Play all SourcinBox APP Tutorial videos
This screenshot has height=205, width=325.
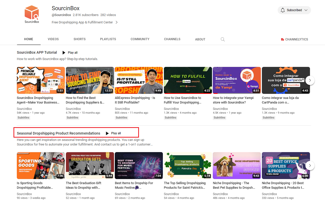[70, 53]
